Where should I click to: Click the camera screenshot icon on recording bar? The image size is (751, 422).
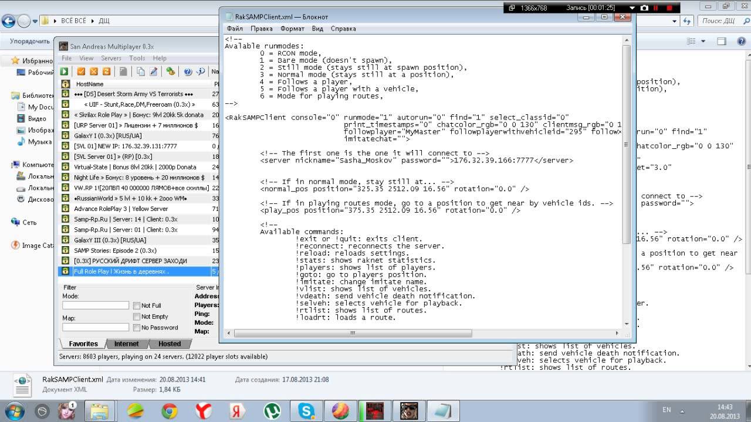(645, 8)
